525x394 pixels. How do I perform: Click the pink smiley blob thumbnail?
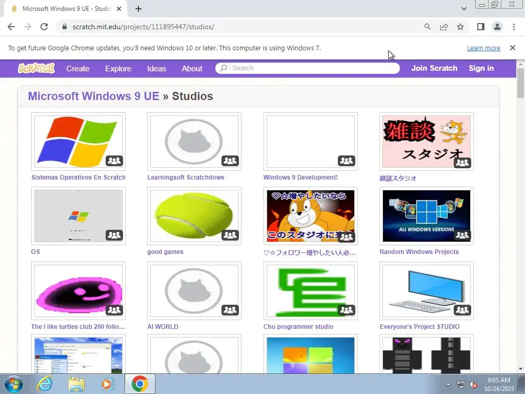pyautogui.click(x=78, y=290)
